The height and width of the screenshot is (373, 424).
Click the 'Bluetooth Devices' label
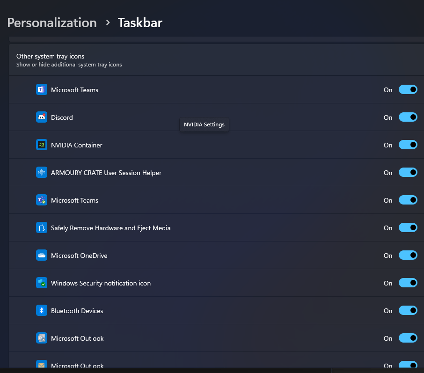[77, 311]
